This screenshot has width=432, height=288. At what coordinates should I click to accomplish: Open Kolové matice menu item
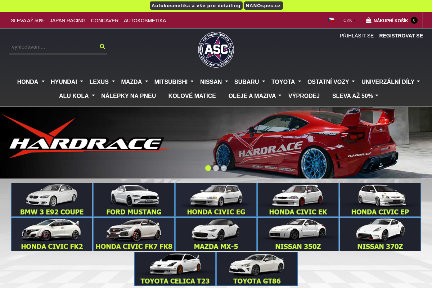click(x=192, y=96)
